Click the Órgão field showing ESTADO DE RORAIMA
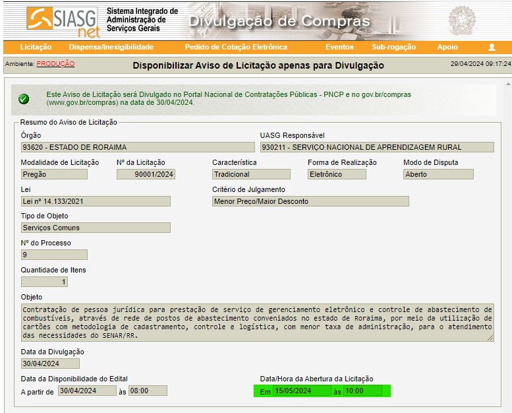The image size is (512, 413). [138, 147]
